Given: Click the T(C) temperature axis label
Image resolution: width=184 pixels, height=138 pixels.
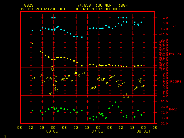Looking at the screenshot, I should tap(172, 26).
